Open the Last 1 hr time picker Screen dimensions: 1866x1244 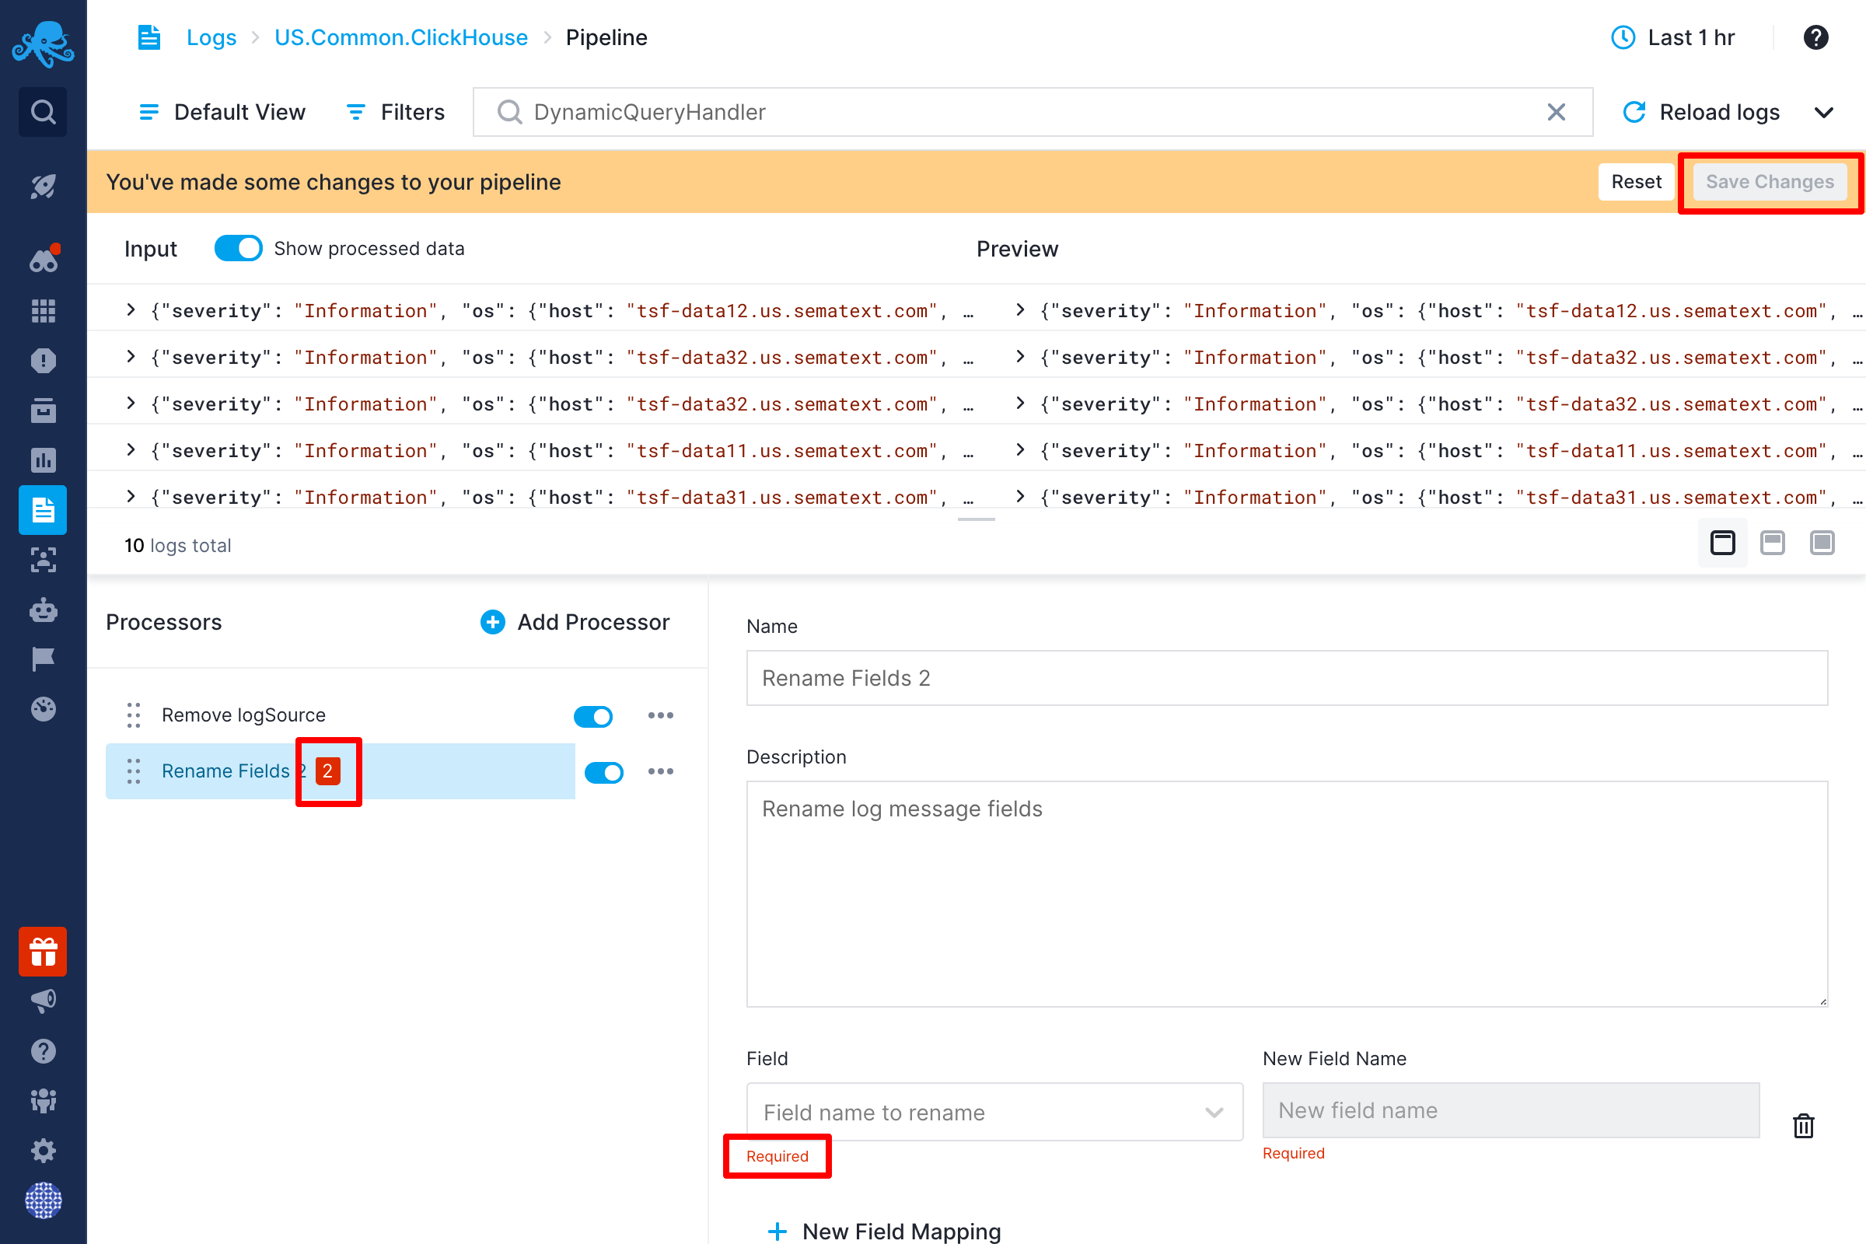pyautogui.click(x=1672, y=37)
